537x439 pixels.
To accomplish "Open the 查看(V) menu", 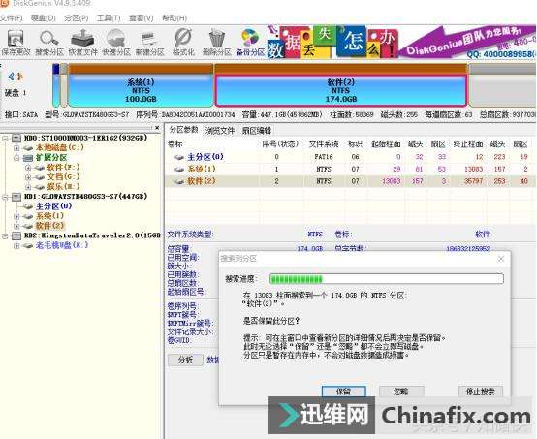I will click(x=142, y=18).
